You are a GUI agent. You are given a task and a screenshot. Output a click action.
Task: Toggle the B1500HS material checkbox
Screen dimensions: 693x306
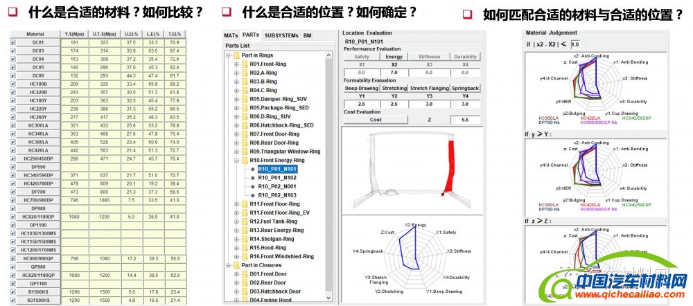tap(12, 291)
